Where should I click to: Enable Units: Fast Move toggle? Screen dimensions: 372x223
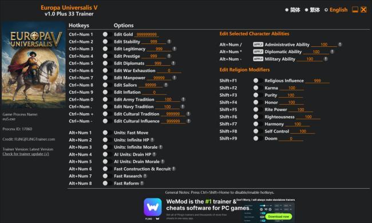(107, 133)
